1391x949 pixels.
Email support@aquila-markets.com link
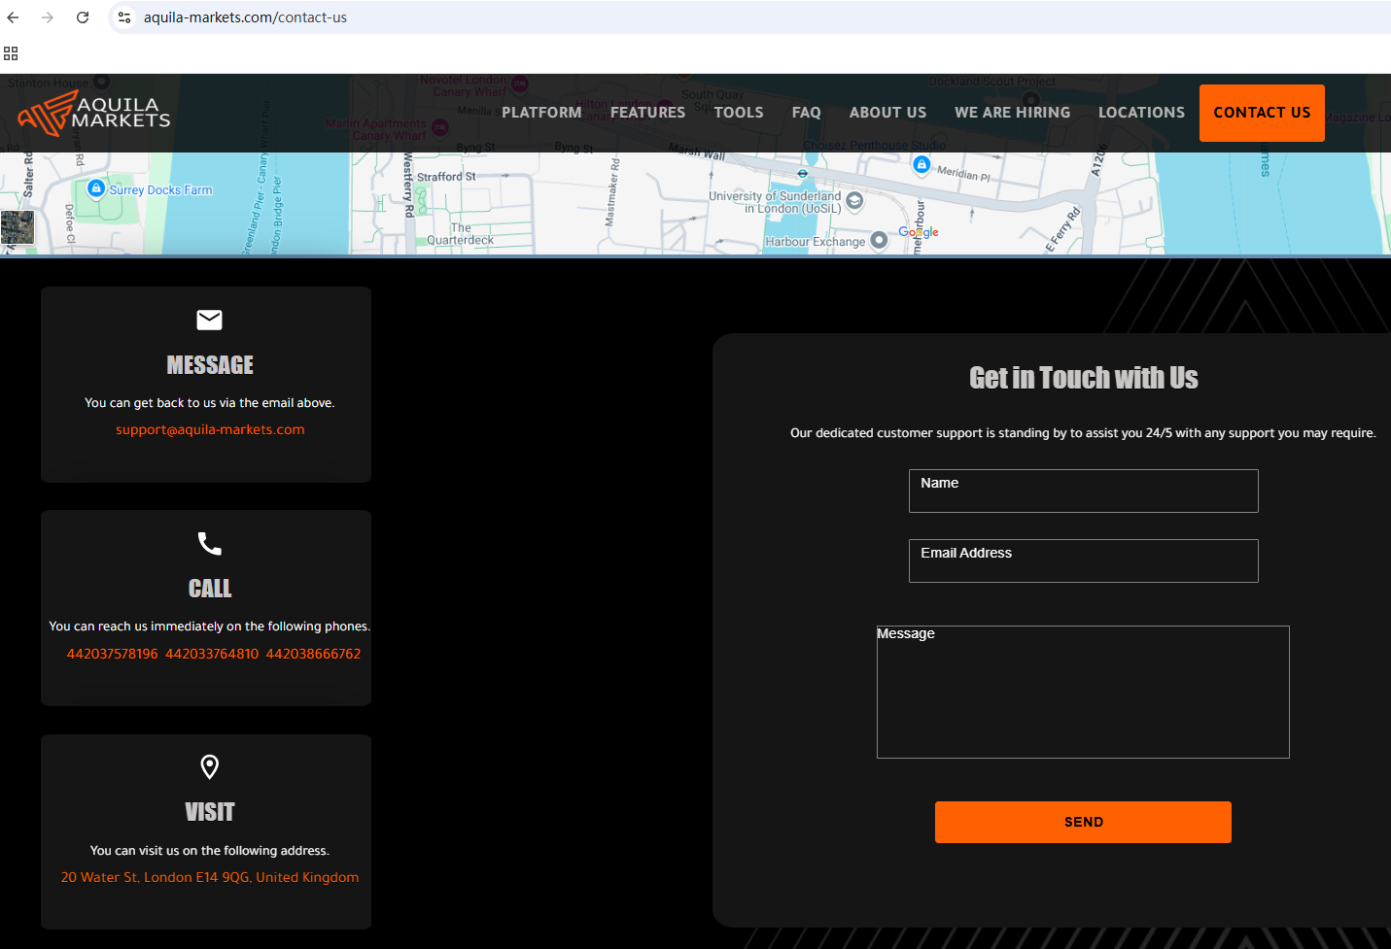[210, 429]
